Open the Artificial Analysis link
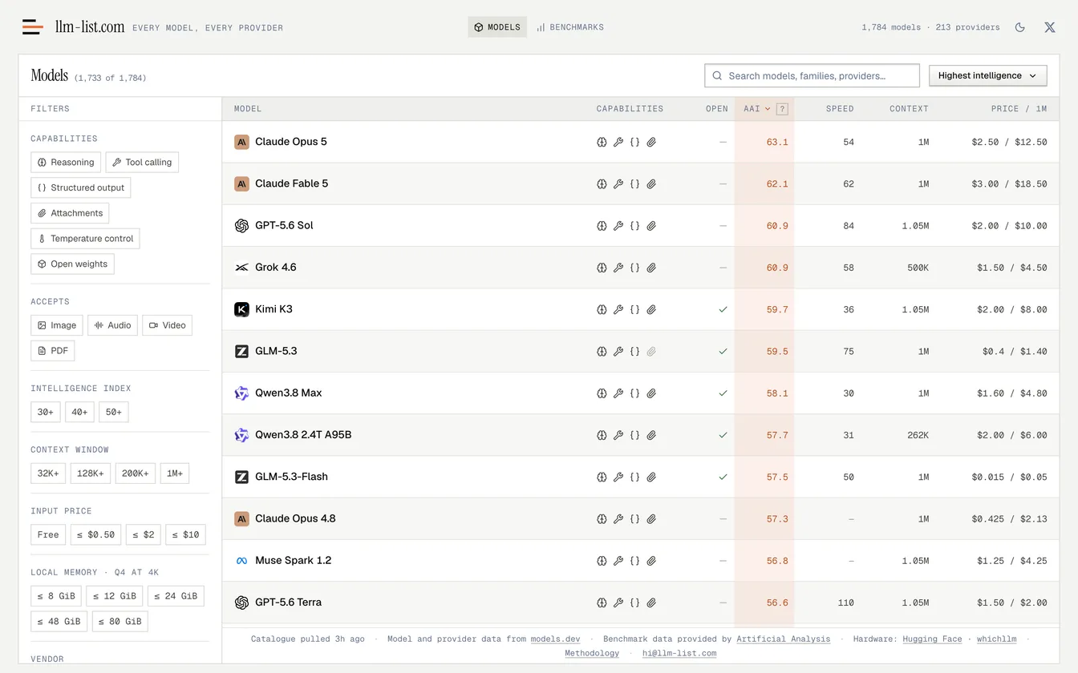This screenshot has height=673, width=1078. (x=784, y=639)
